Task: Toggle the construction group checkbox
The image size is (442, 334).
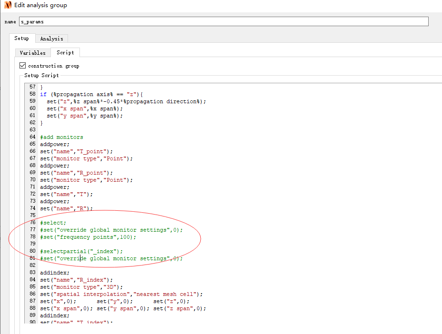Action: [22, 65]
